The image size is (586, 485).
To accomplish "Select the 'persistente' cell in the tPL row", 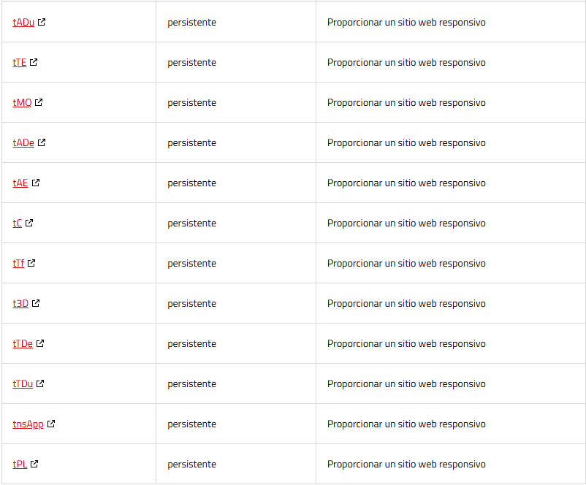I will point(236,464).
